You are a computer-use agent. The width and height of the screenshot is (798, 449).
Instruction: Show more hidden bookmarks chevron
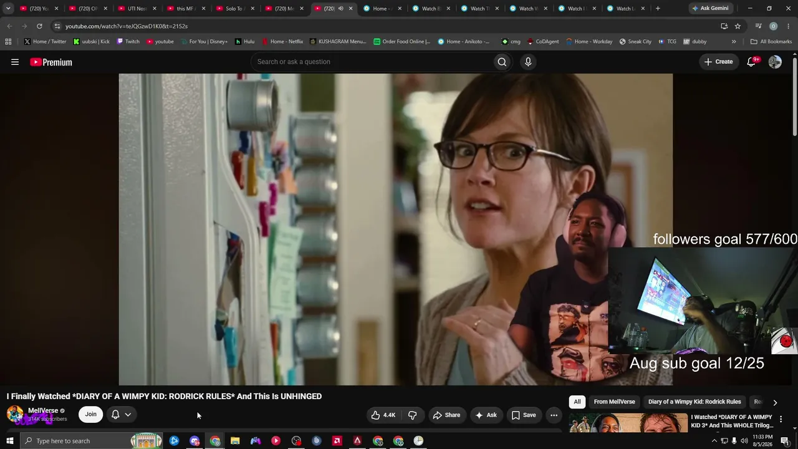tap(734, 42)
